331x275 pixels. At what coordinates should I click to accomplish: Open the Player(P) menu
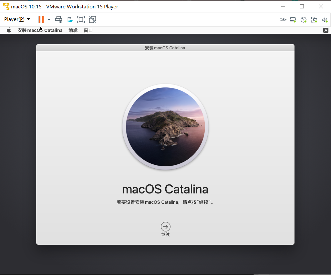click(x=17, y=19)
